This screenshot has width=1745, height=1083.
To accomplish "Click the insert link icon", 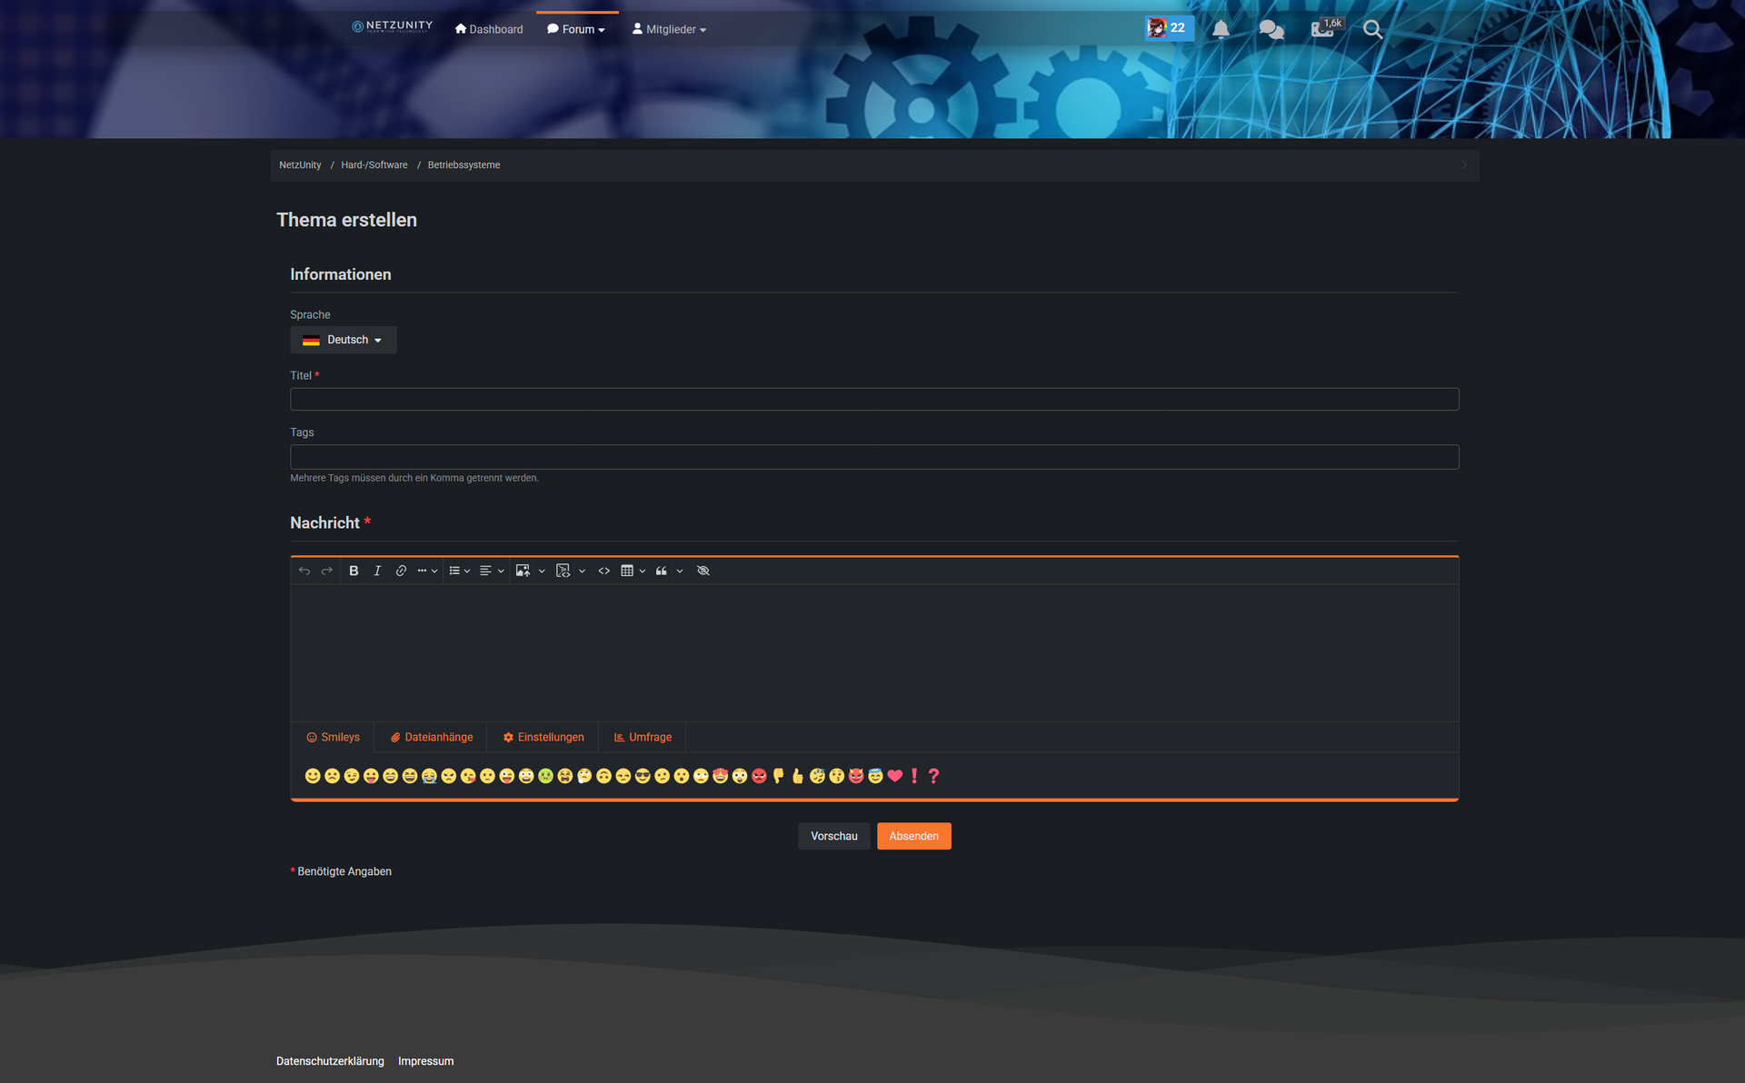I will [401, 571].
